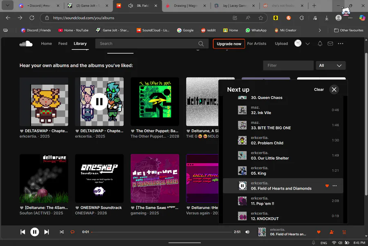Switch to the Game Jolt browser tab

pyautogui.click(x=87, y=6)
